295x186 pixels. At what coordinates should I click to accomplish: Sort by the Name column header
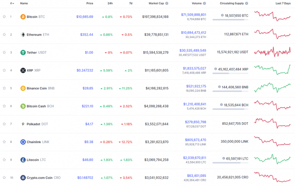point(24,4)
